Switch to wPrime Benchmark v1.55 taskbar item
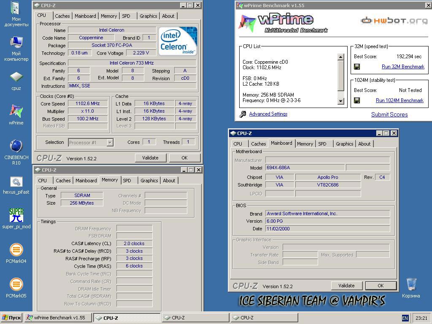Image resolution: width=432 pixels, height=324 pixels. [58, 318]
